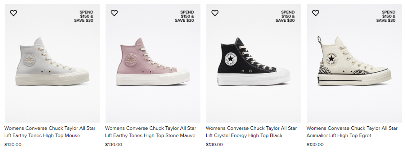Click the $130.00 price under the Mouse shoe
The height and width of the screenshot is (154, 405).
(x=13, y=145)
